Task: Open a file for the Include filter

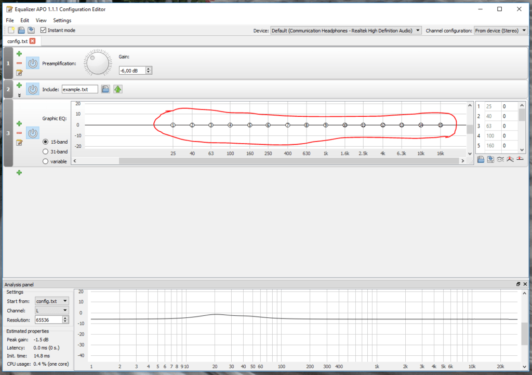Action: click(x=105, y=89)
